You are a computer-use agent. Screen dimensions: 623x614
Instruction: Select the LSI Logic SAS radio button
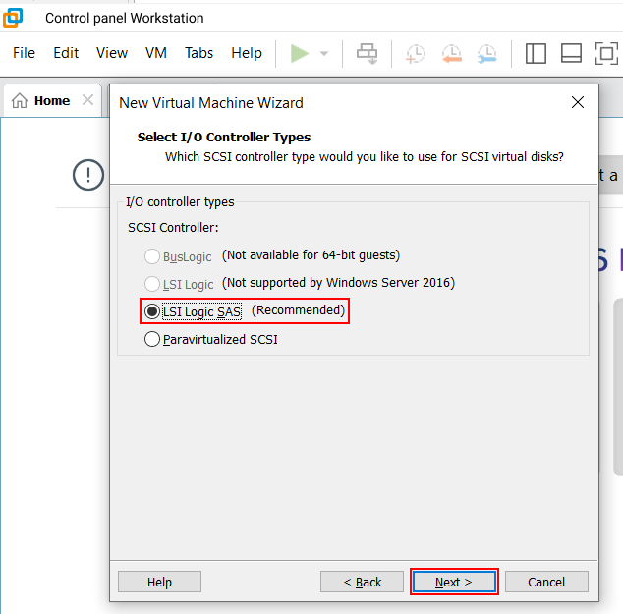152,311
